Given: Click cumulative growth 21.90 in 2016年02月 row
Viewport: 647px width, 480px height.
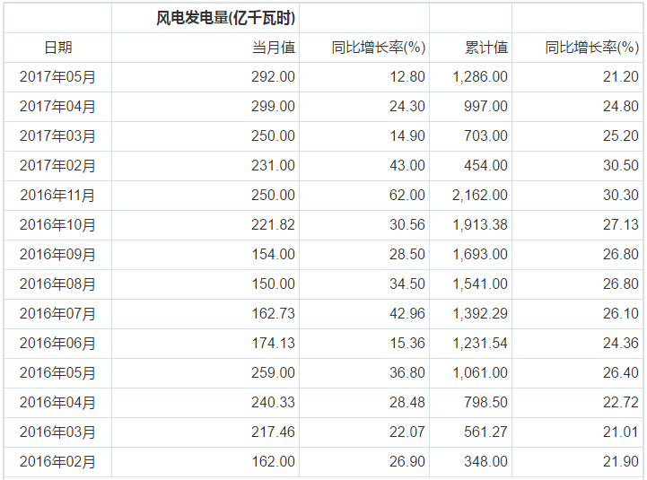Looking at the screenshot, I should click(x=619, y=462).
